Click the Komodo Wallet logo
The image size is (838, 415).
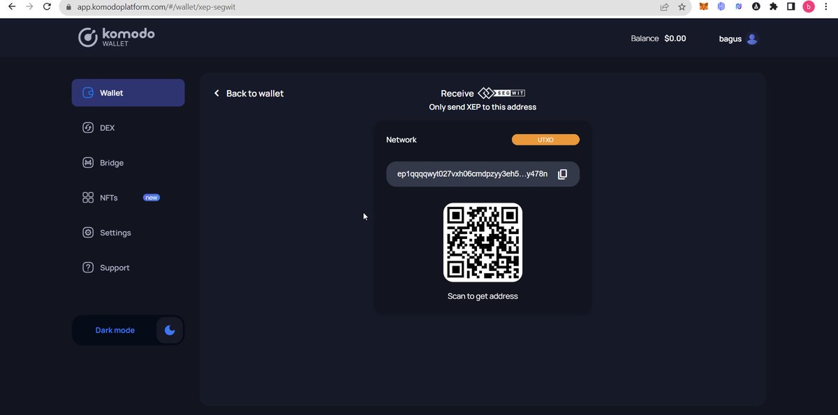117,37
